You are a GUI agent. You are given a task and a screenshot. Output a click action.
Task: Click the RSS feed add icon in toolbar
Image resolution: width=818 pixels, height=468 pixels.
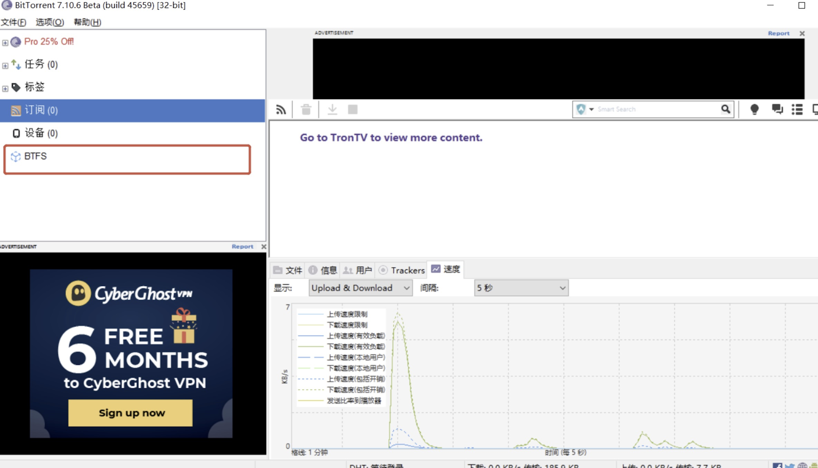click(281, 109)
